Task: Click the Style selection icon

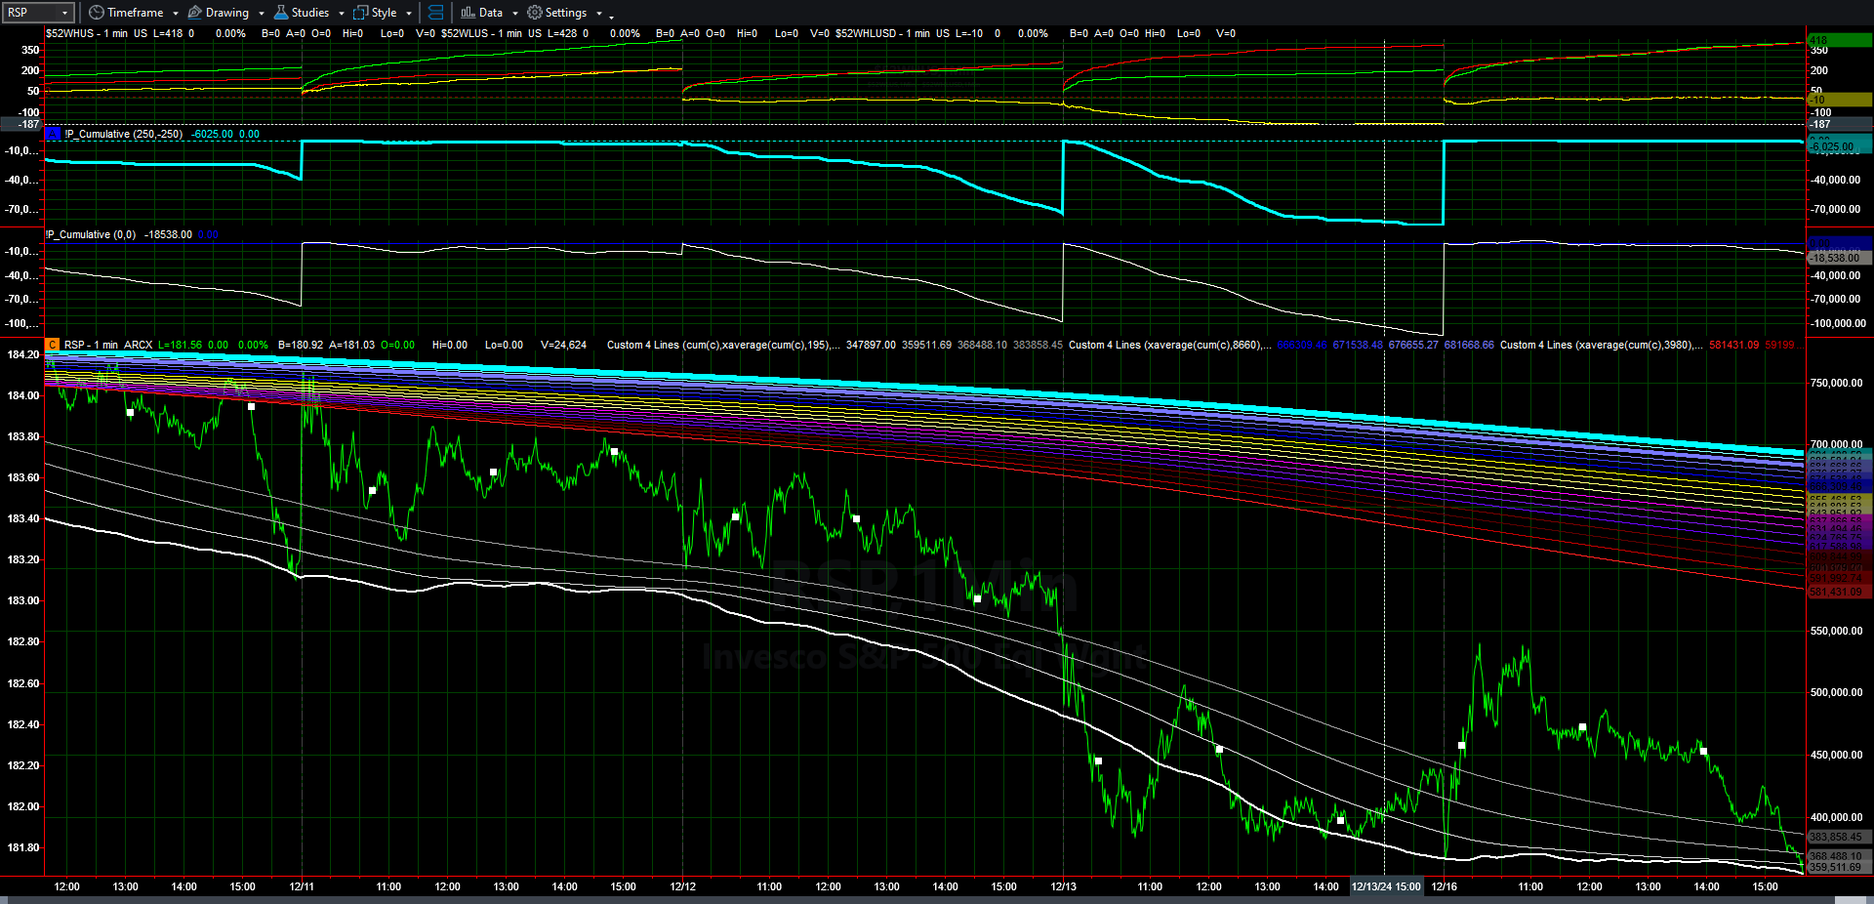Action: (x=360, y=13)
